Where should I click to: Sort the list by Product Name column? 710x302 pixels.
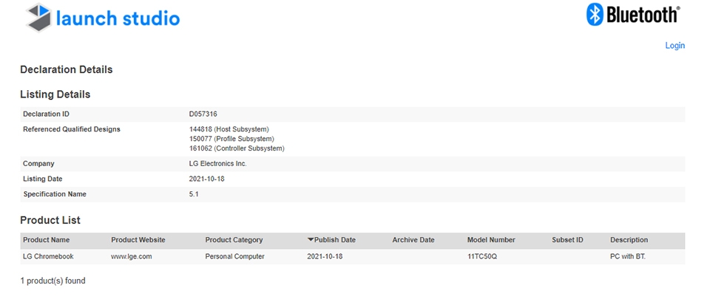[46, 240]
